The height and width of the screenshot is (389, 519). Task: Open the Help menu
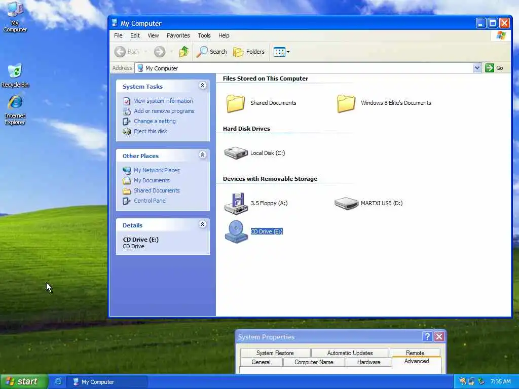[x=224, y=35]
